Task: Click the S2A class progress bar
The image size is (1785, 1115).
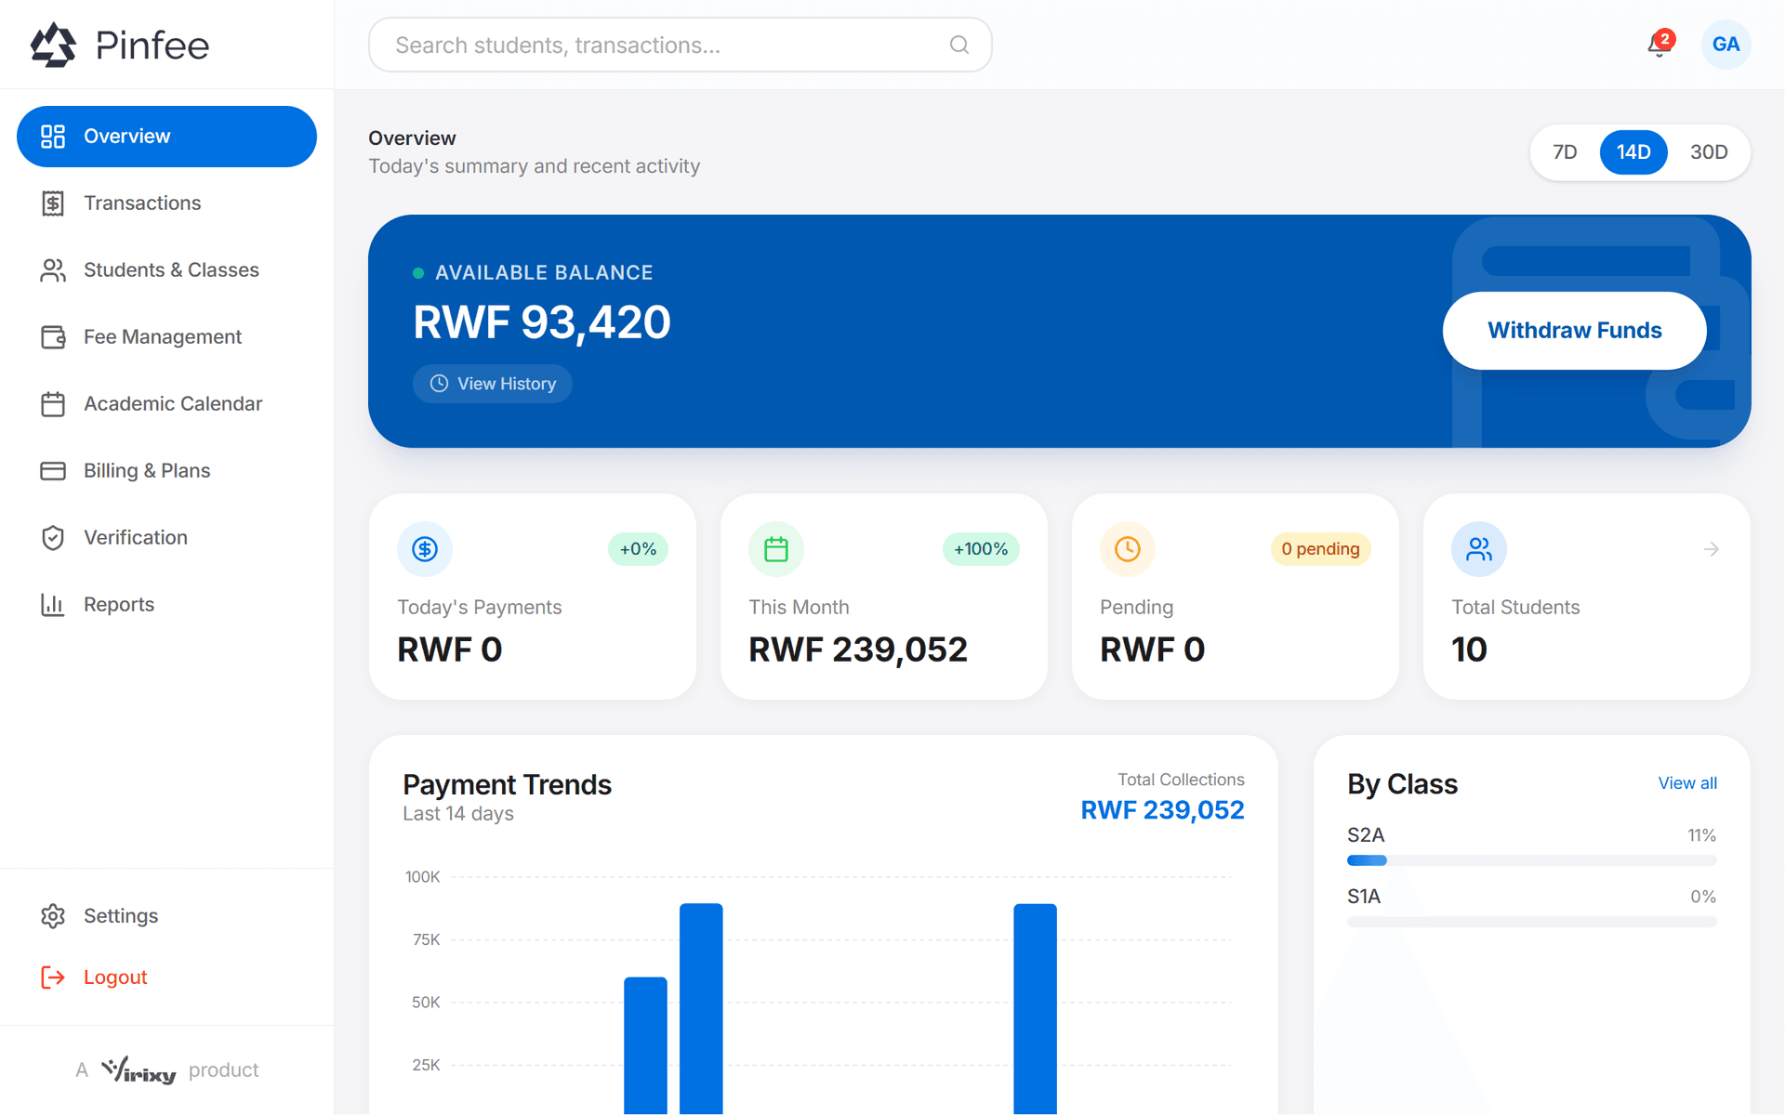Action: coord(1531,860)
